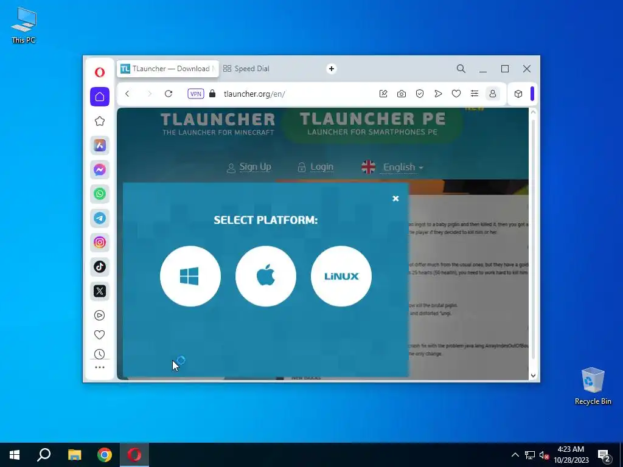
Task: Open a new tab with plus
Action: [x=332, y=69]
